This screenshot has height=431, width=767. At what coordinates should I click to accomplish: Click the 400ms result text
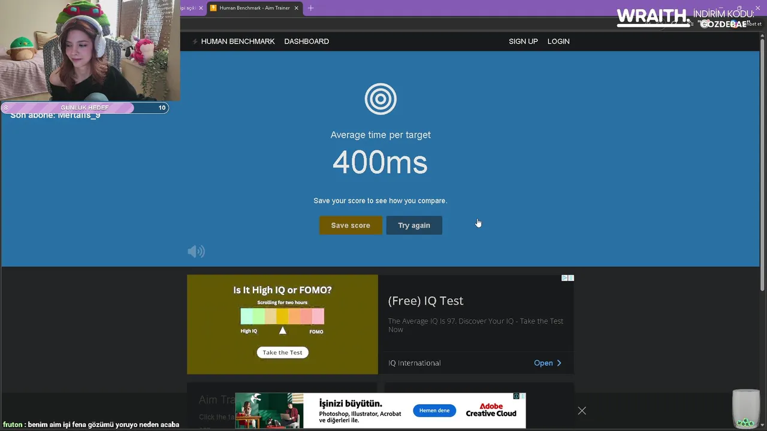(380, 162)
